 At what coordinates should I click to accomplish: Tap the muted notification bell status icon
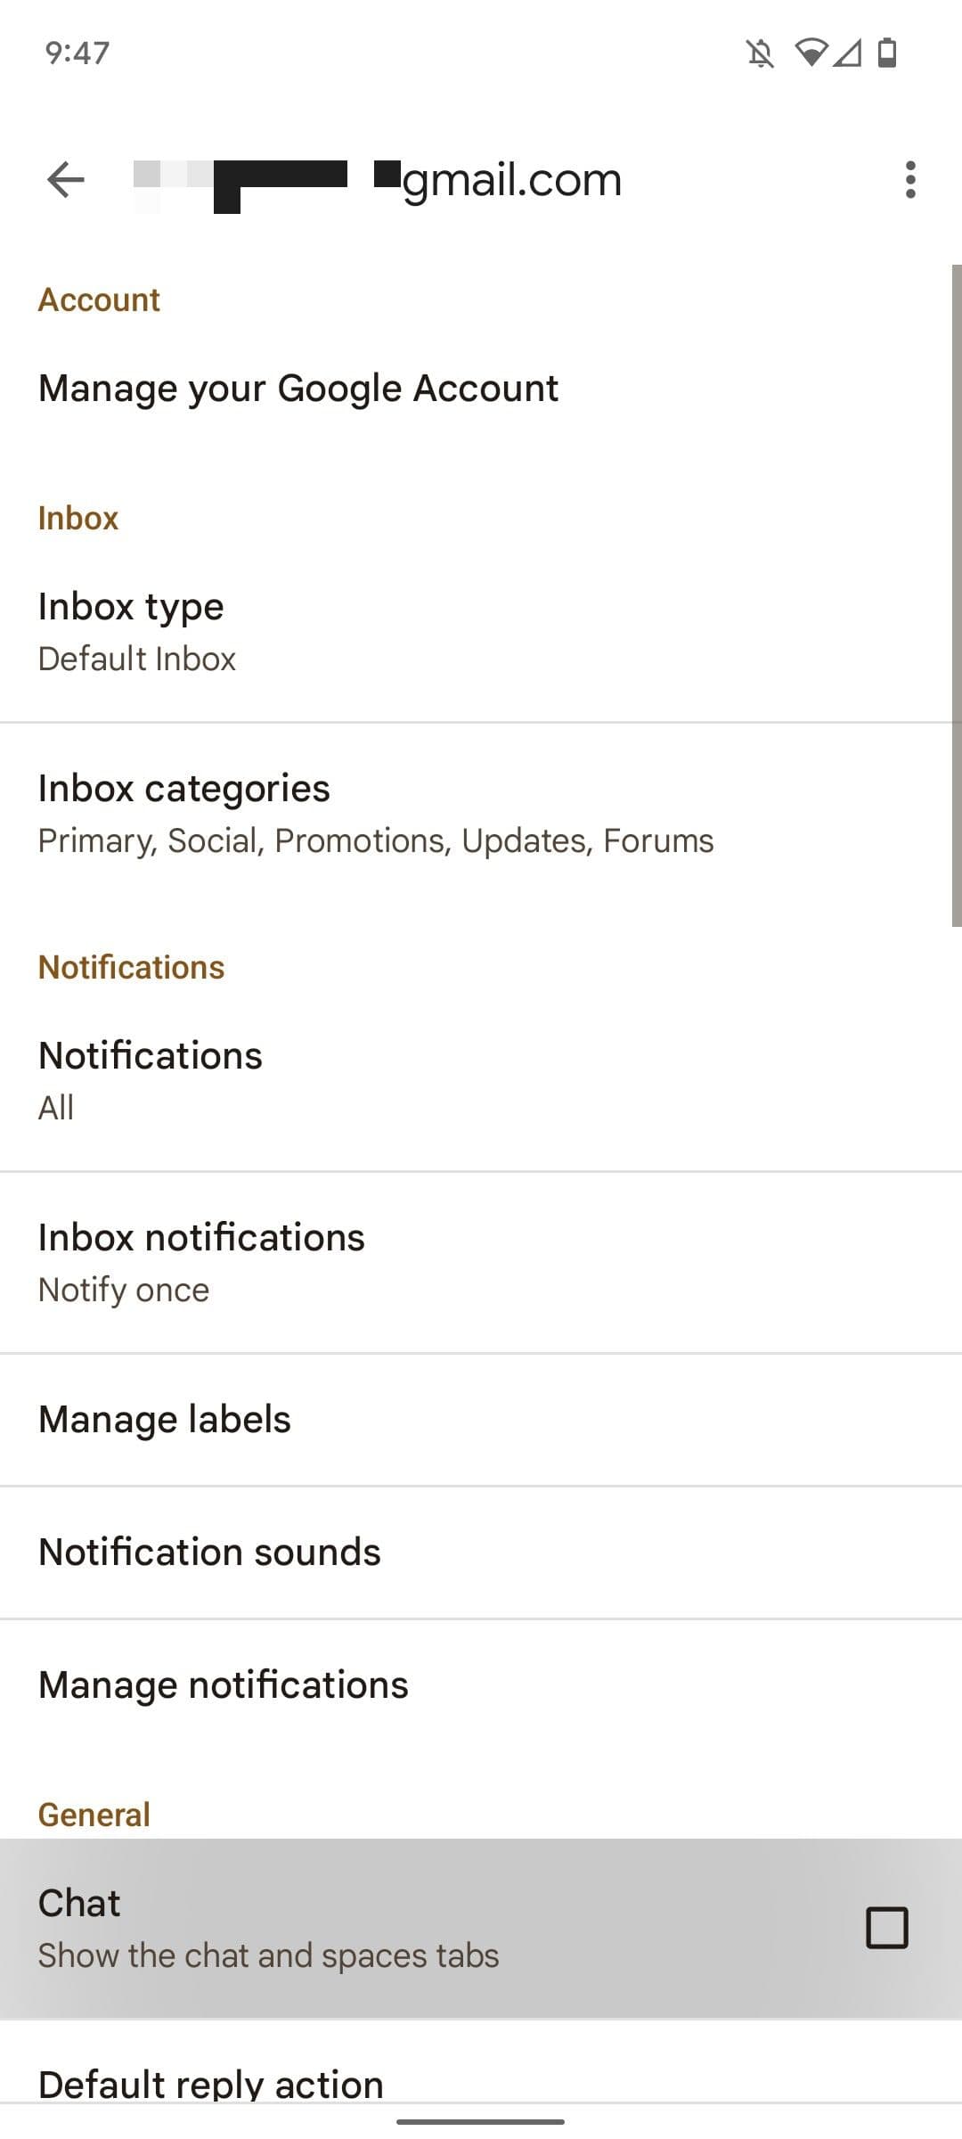pos(760,53)
